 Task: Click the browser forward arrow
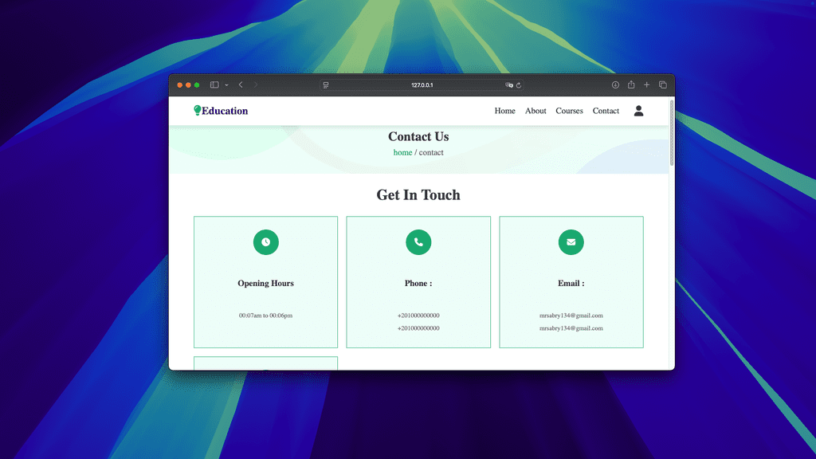pyautogui.click(x=256, y=84)
